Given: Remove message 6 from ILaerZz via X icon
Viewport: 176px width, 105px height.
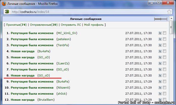Looking at the screenshot, I should coord(160,63).
